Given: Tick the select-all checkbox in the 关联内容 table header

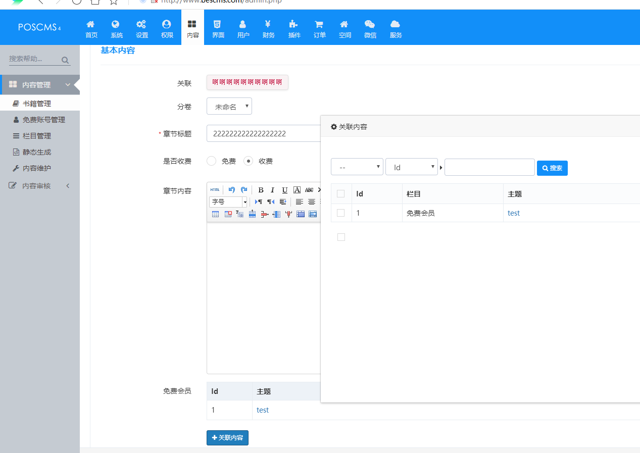Looking at the screenshot, I should click(341, 194).
